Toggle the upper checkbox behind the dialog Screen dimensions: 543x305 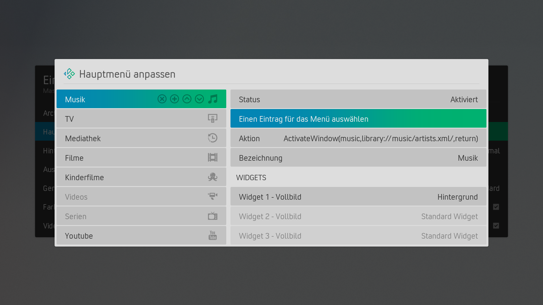[x=496, y=207]
